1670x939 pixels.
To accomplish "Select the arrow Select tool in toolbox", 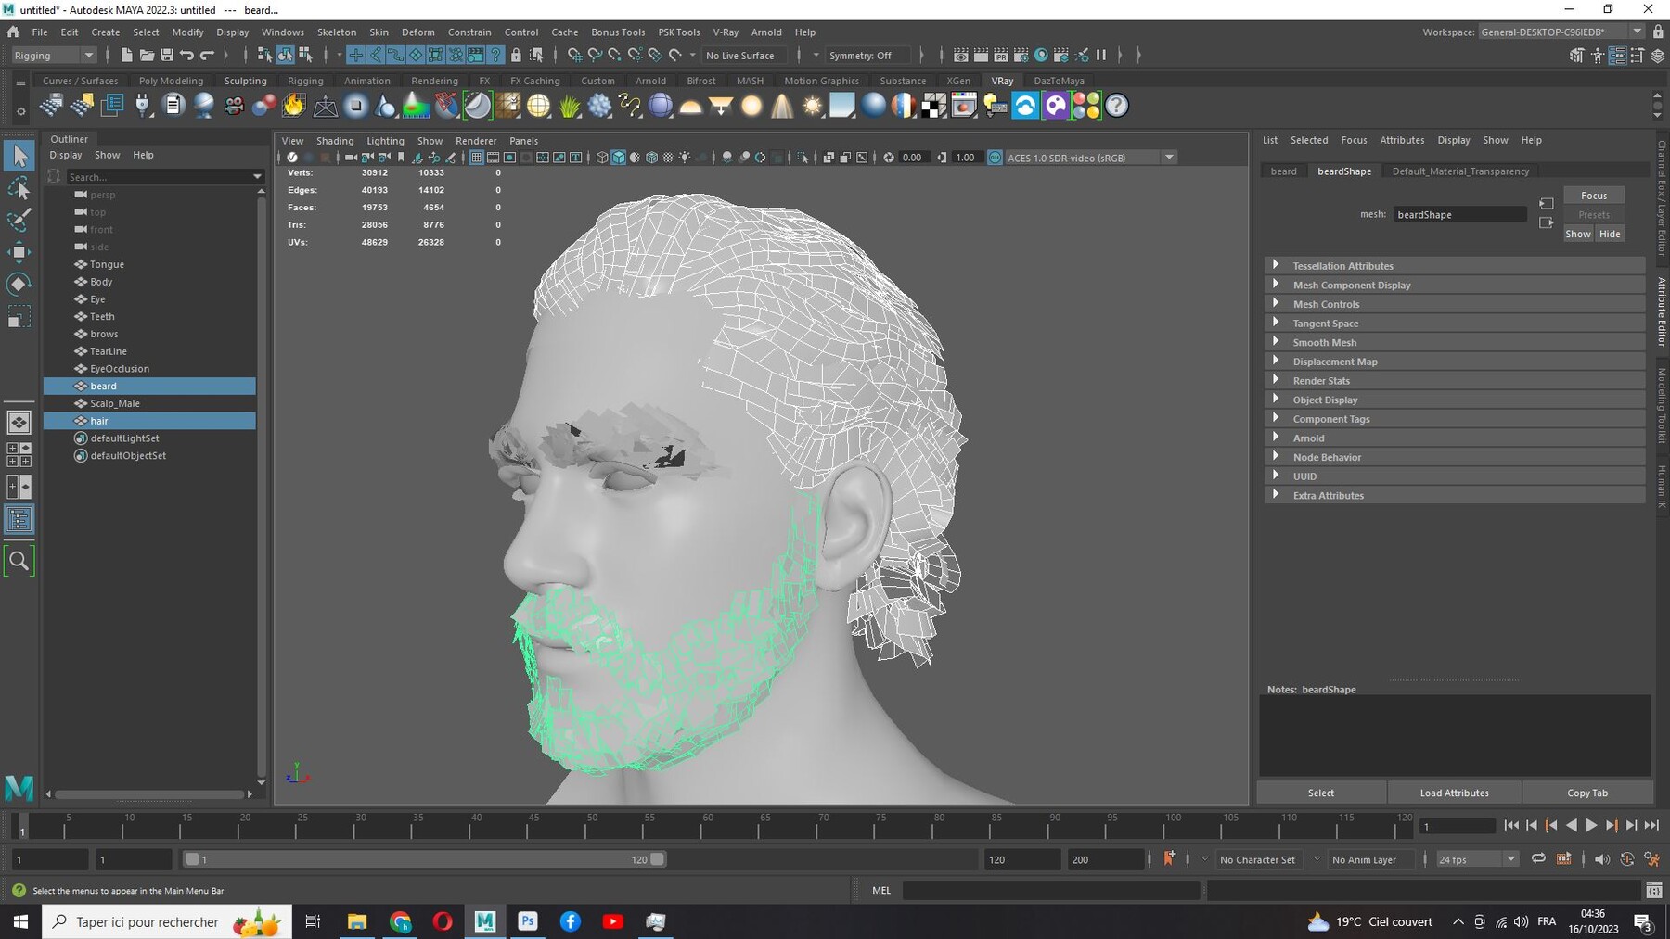I will [x=19, y=156].
